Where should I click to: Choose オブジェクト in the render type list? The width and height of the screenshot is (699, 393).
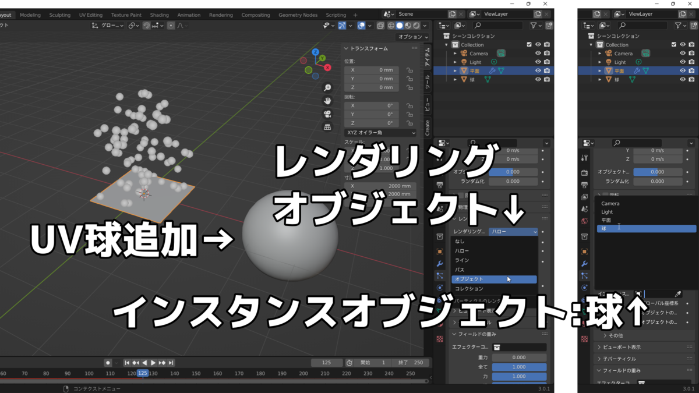(x=495, y=279)
